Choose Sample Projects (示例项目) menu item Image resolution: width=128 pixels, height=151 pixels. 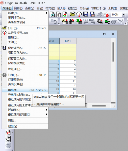pos(25,18)
